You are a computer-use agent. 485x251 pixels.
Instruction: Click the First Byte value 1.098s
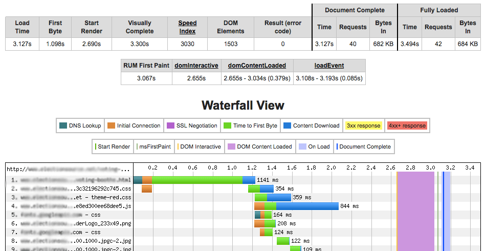click(x=55, y=44)
